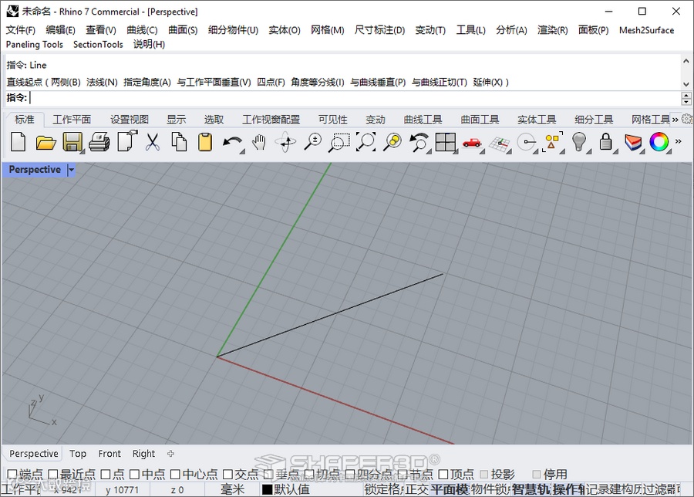Select the Rotate view tool
The height and width of the screenshot is (497, 694).
coord(285,143)
